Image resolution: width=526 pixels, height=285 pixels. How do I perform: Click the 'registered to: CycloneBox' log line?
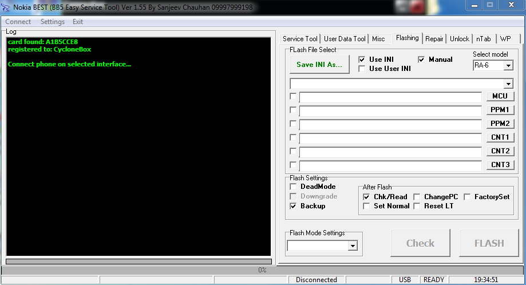(x=50, y=49)
